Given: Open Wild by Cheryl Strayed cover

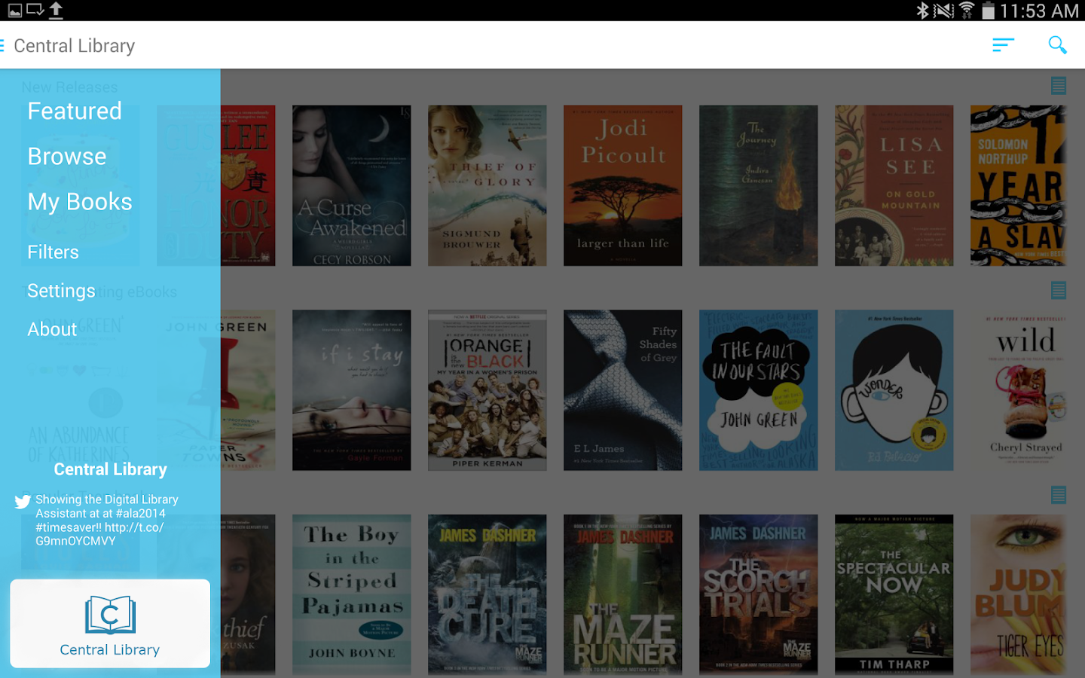Looking at the screenshot, I should (1019, 390).
